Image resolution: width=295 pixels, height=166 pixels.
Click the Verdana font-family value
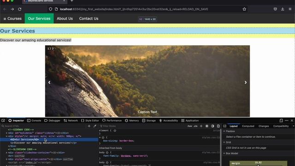click(x=125, y=156)
